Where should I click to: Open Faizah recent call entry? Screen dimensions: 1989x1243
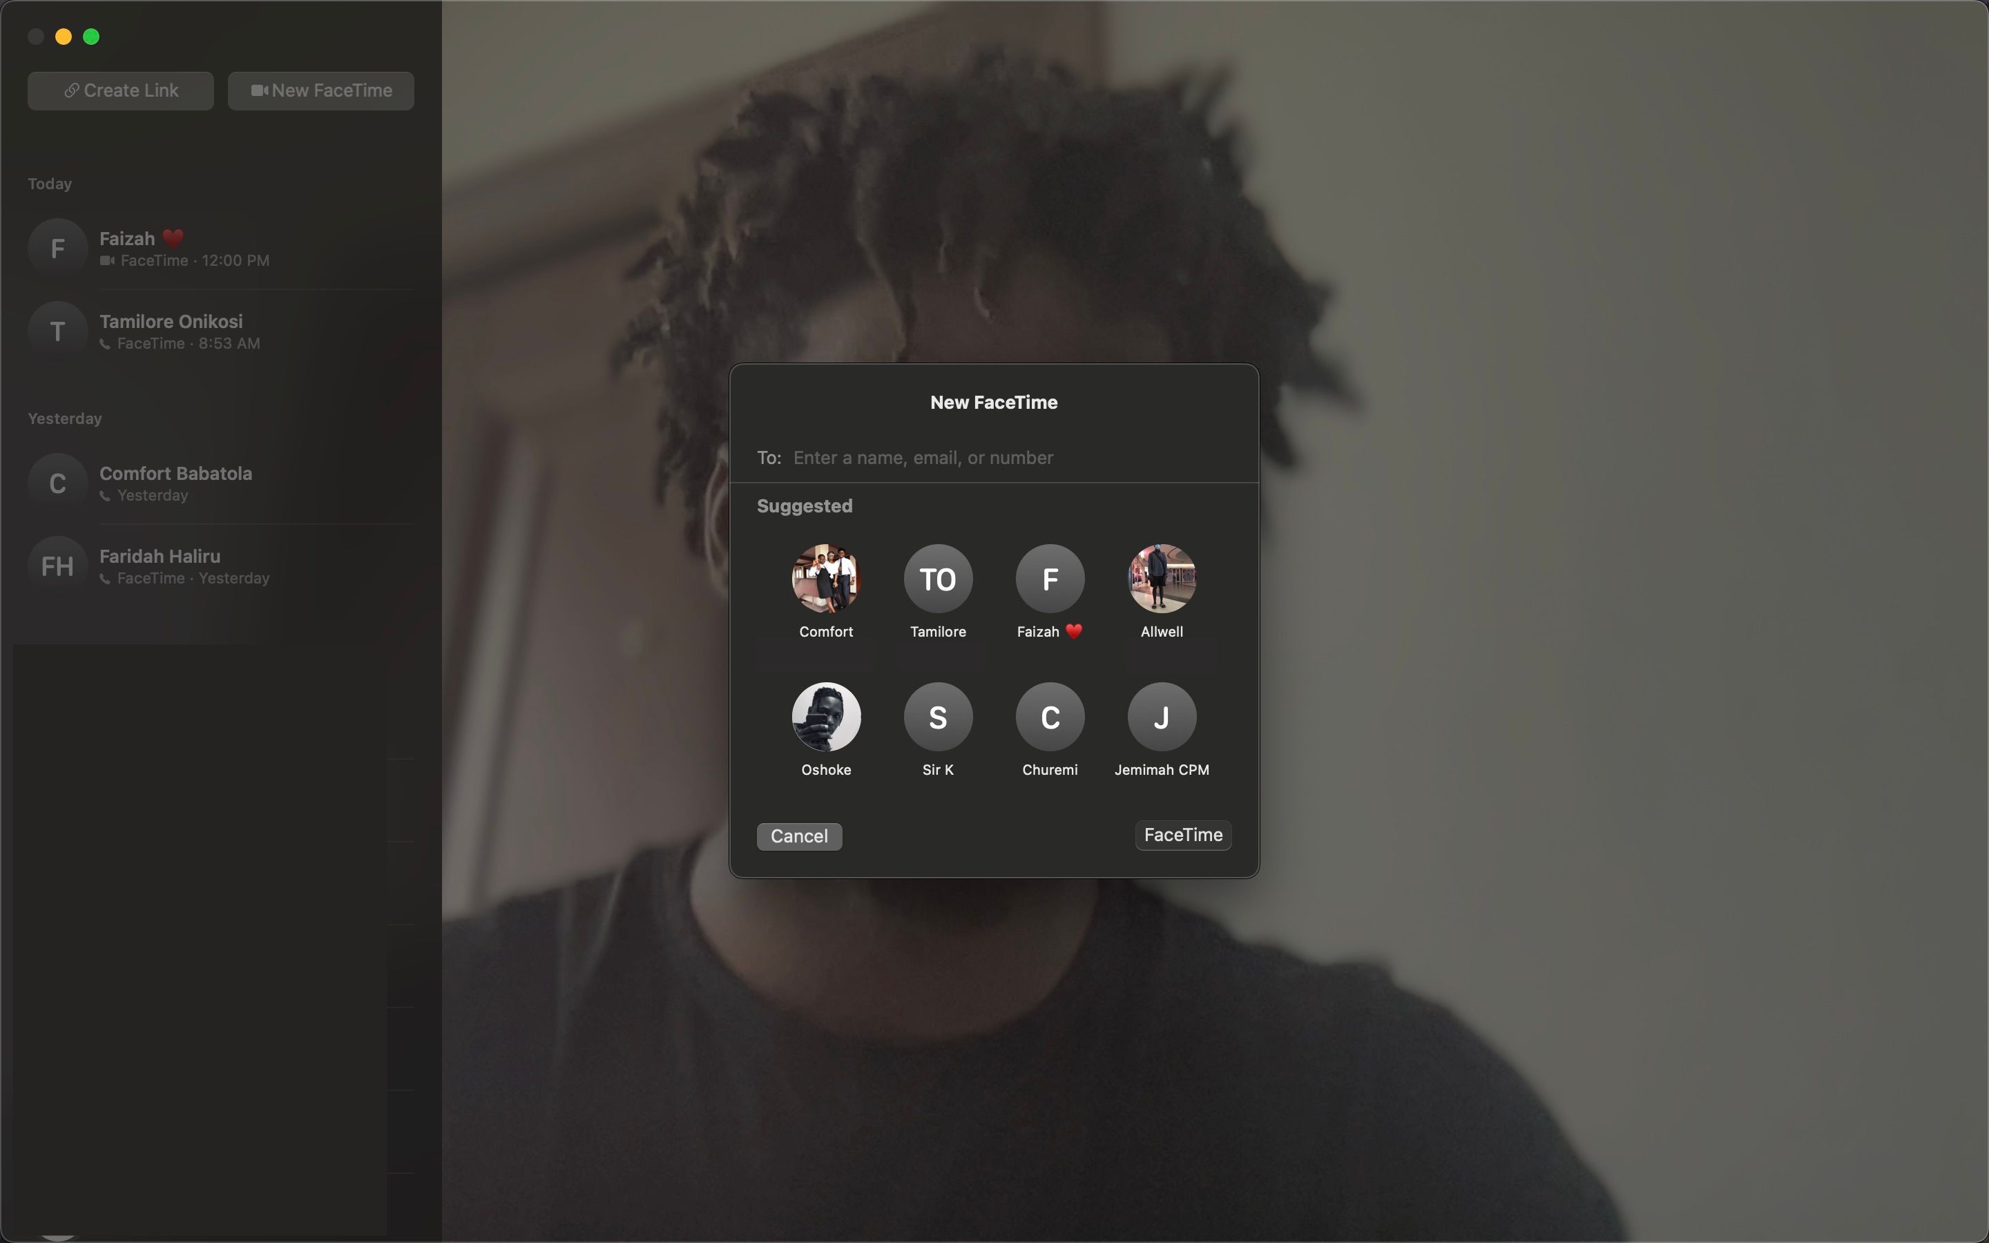tap(222, 248)
